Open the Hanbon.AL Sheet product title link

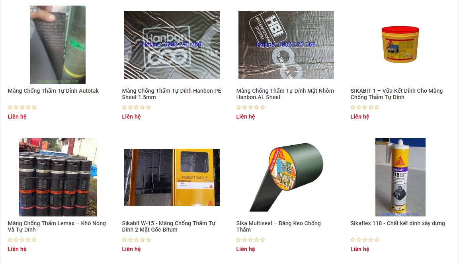click(x=285, y=94)
